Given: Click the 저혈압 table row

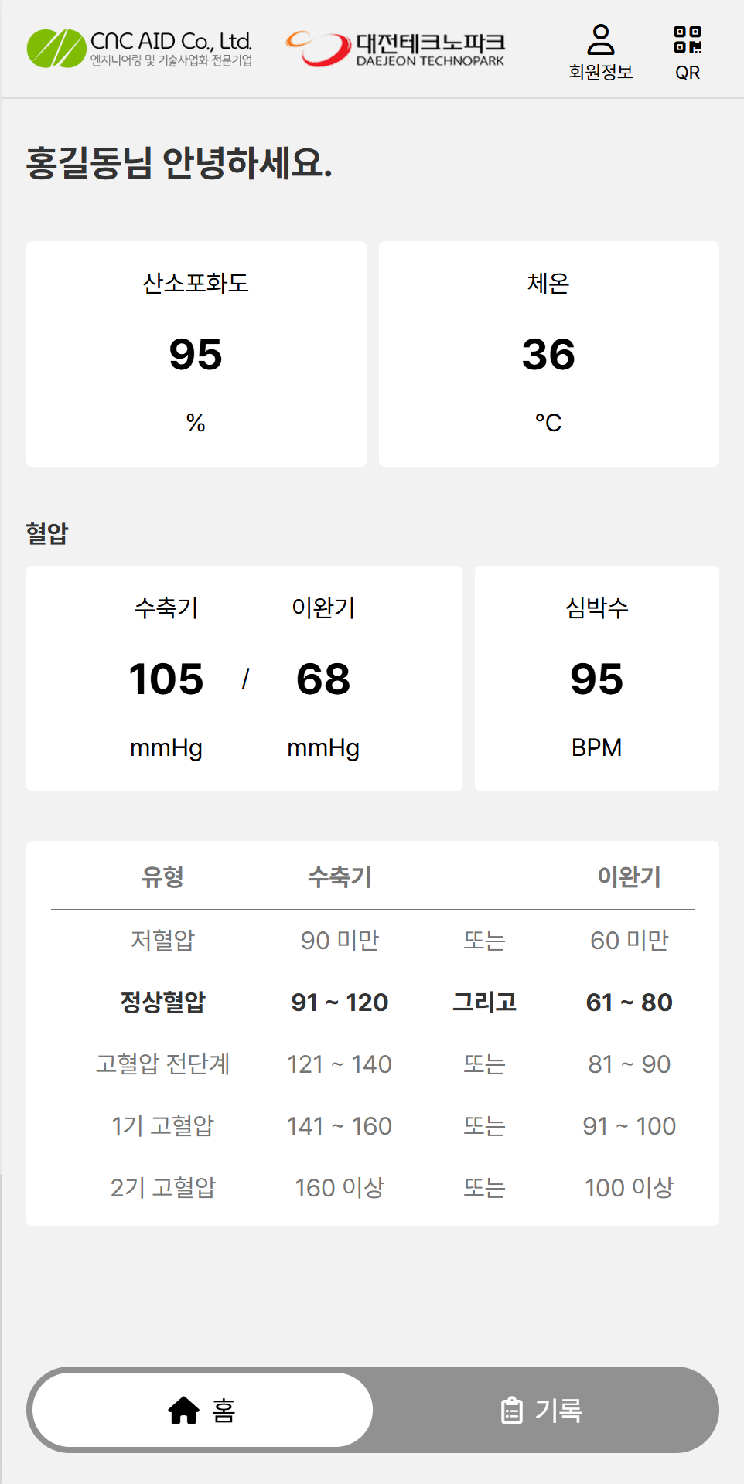Looking at the screenshot, I should [371, 941].
